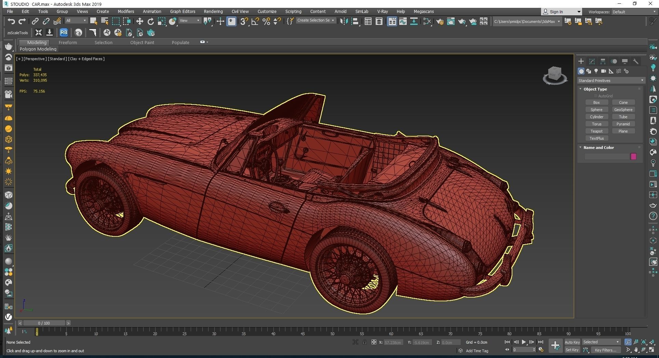Screen dimensions: 659x358
Task: Open the Utilities panel wrench icon
Action: tap(636, 61)
